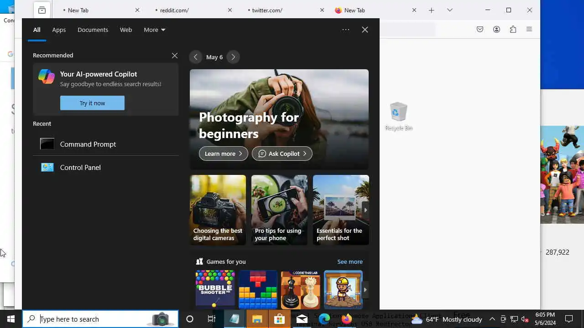The height and width of the screenshot is (328, 584).
Task: Open search options three-dots menu
Action: tap(346, 30)
